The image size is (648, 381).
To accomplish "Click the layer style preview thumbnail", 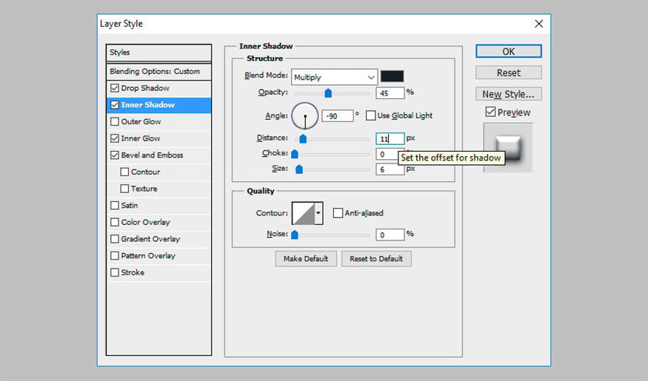I will point(507,148).
